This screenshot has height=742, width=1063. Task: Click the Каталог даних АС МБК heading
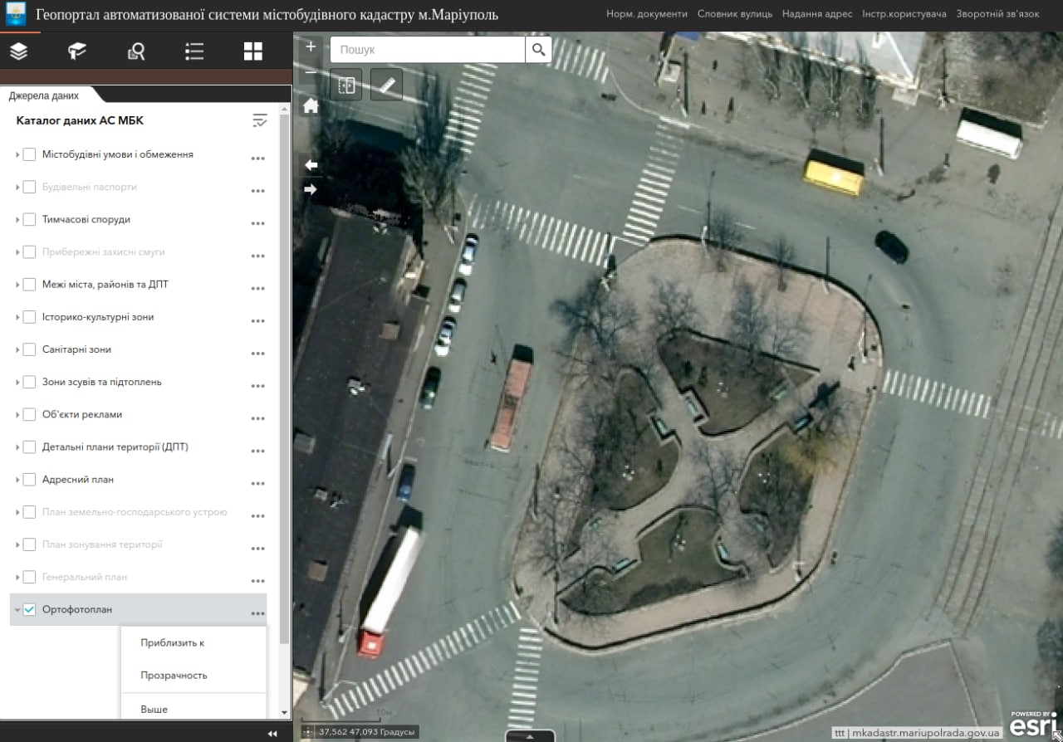point(80,120)
